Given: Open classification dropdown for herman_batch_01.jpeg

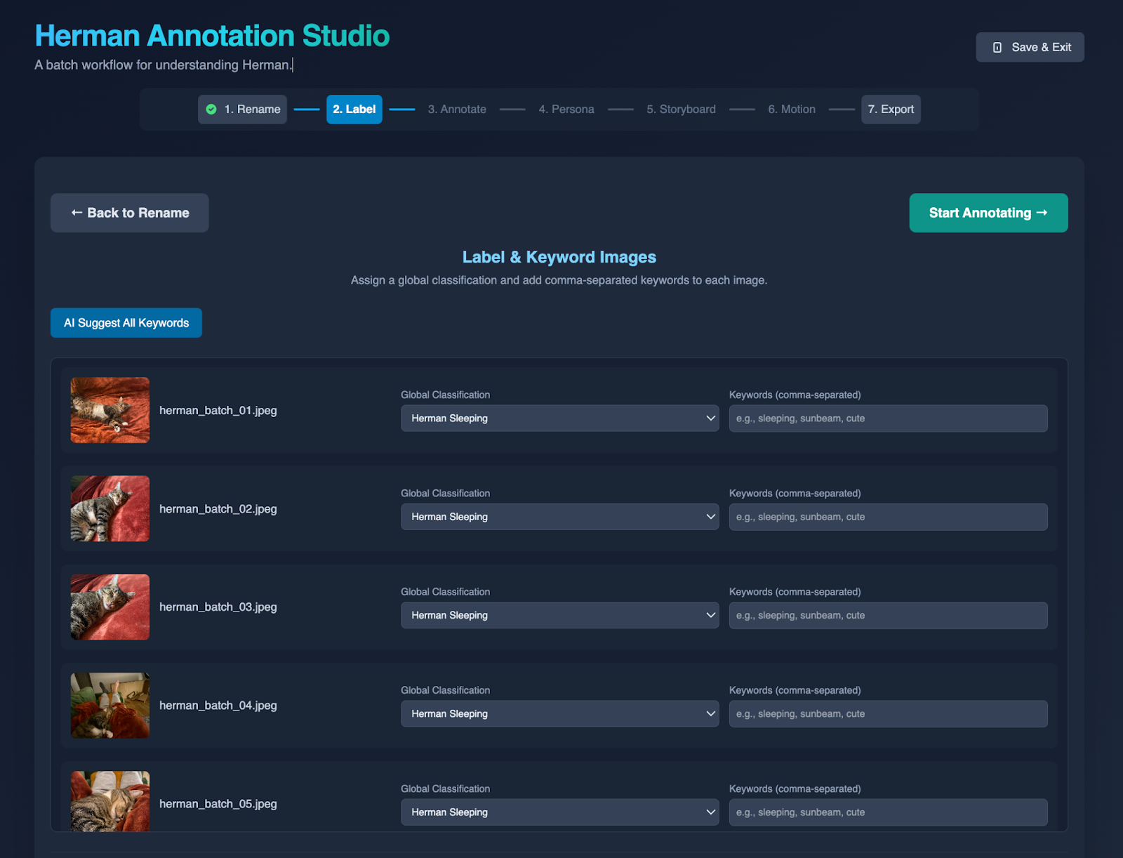Looking at the screenshot, I should click(559, 418).
